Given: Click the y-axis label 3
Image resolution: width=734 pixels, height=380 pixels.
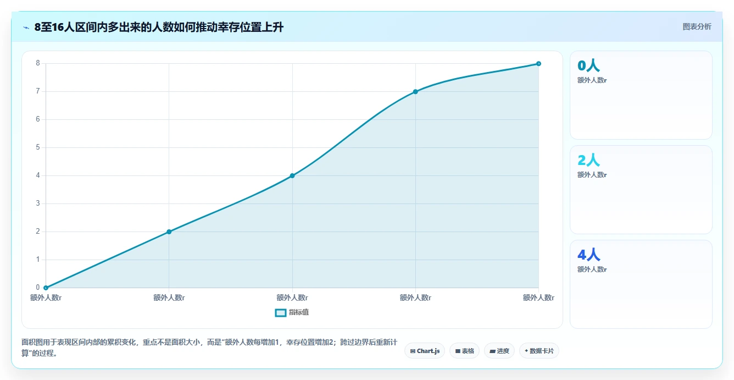Looking at the screenshot, I should pyautogui.click(x=38, y=203).
